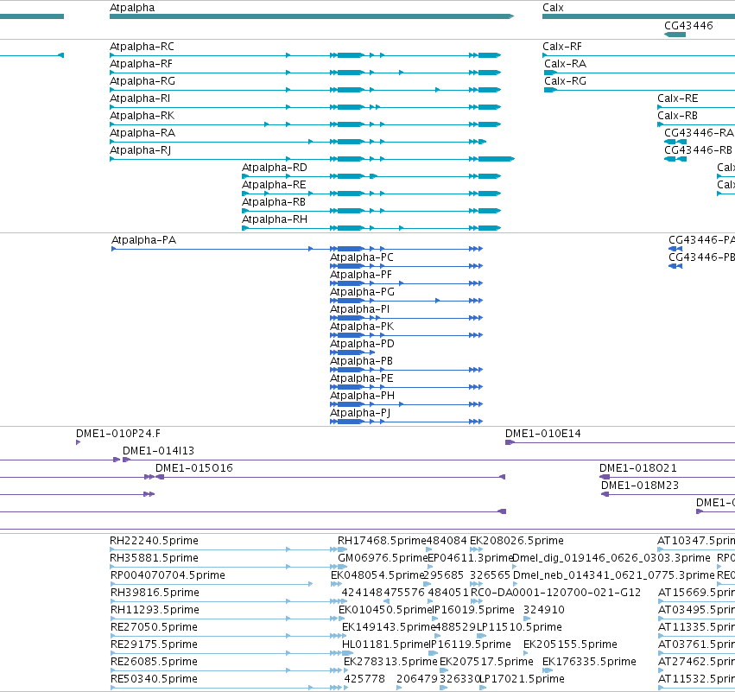This screenshot has height=692, width=735.
Task: Select the RE26085.5prime EST label
Action: coord(154,663)
